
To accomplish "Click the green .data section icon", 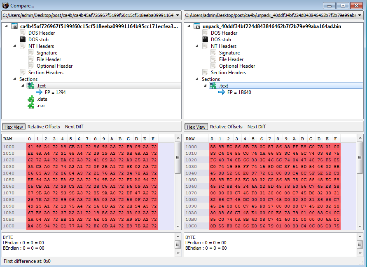I will [31, 99].
